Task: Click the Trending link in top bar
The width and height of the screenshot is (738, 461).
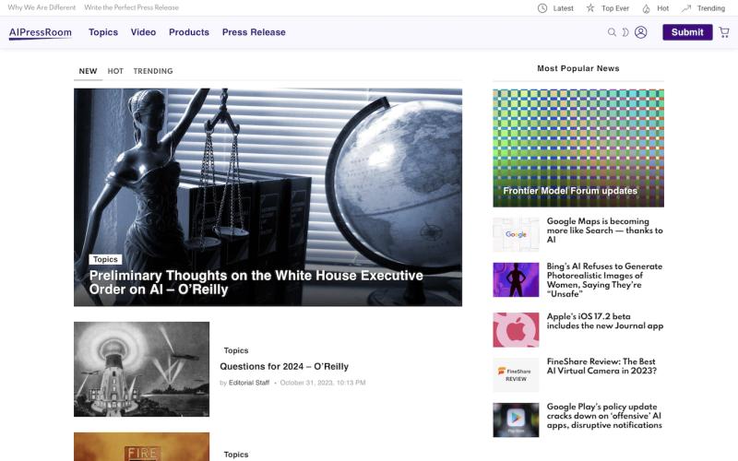Action: 710,8
